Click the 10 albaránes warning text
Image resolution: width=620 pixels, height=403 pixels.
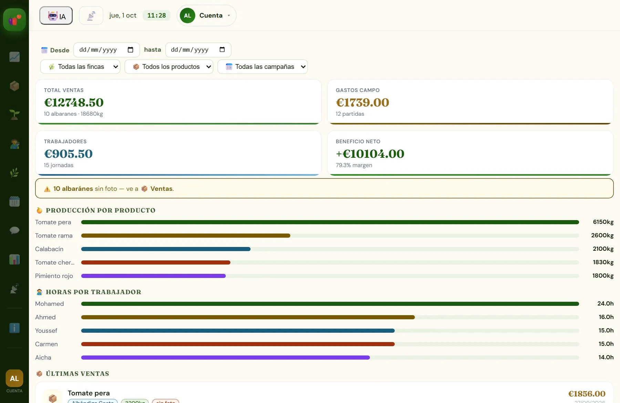point(73,189)
